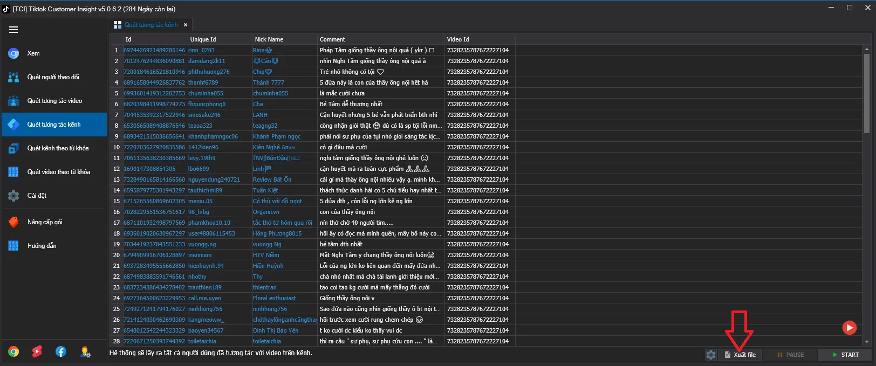The height and width of the screenshot is (366, 876).
Task: Toggle the hamburger menu sidebar
Action: [13, 30]
